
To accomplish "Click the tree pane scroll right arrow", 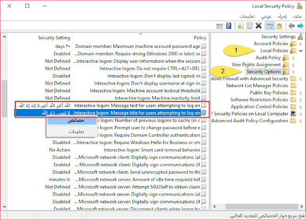I will tap(302, 207).
